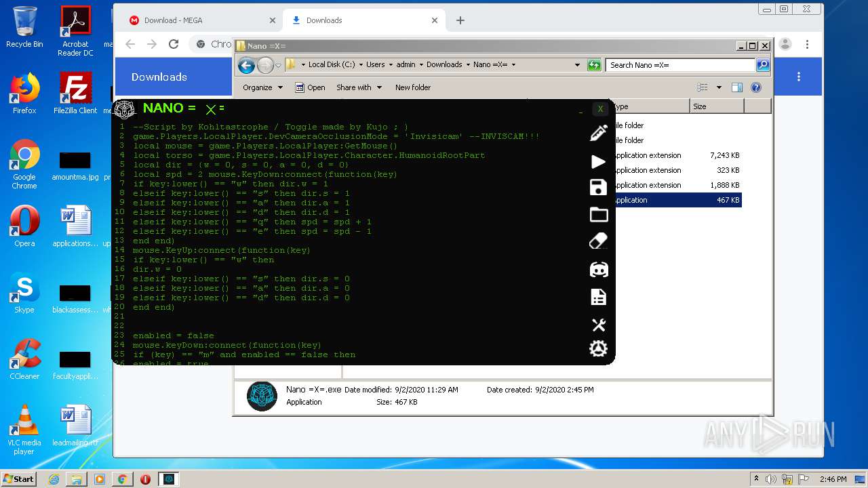868x488 pixels.
Task: Click the Open button in Explorer toolbar
Action: click(310, 87)
